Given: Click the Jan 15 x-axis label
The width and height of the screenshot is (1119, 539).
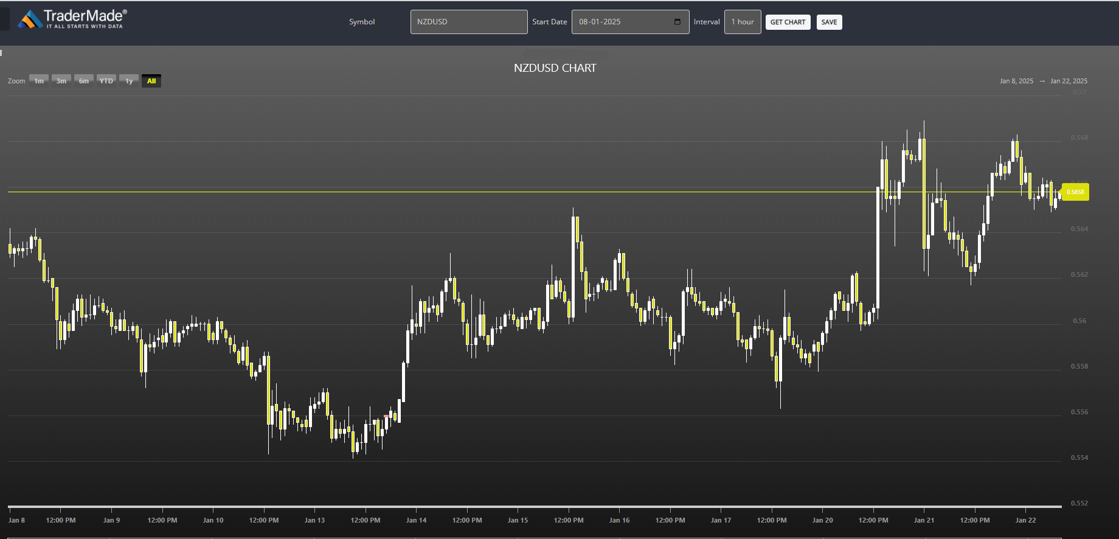Looking at the screenshot, I should pos(518,520).
